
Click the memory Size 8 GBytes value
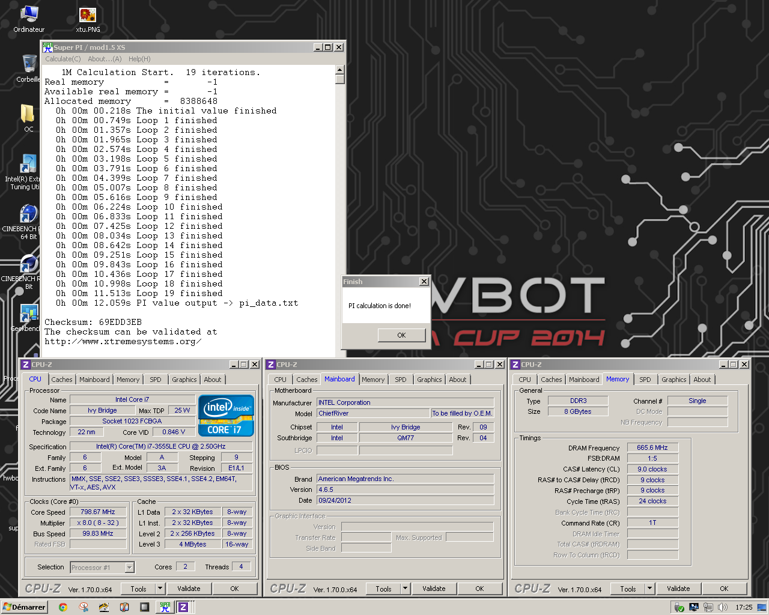pos(578,411)
